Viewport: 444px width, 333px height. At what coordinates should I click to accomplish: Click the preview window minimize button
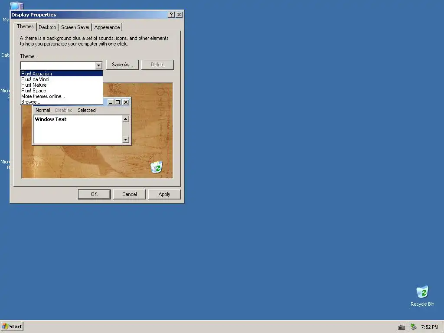coord(111,102)
